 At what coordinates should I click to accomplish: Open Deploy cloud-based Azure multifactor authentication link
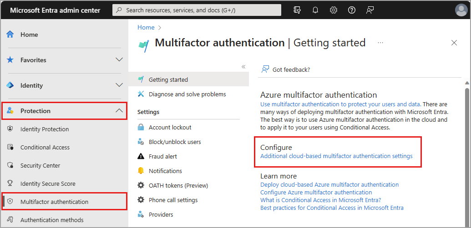329,185
